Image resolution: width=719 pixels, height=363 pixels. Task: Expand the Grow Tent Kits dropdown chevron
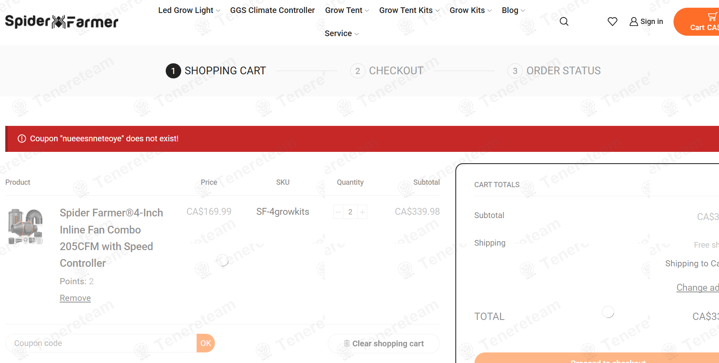coord(437,11)
